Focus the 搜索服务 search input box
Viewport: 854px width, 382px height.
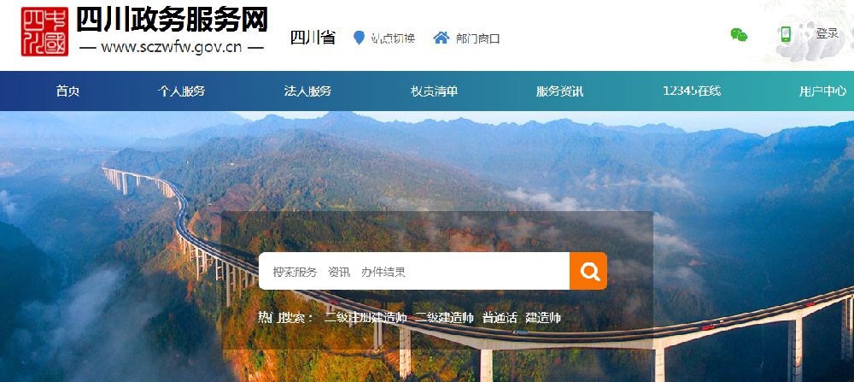click(414, 271)
